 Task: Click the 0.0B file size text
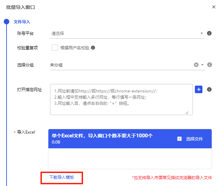56,142
